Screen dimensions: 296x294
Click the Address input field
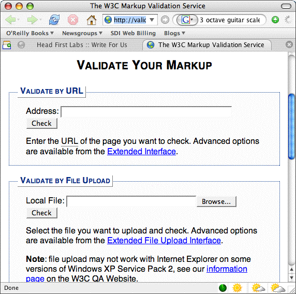[146, 112]
